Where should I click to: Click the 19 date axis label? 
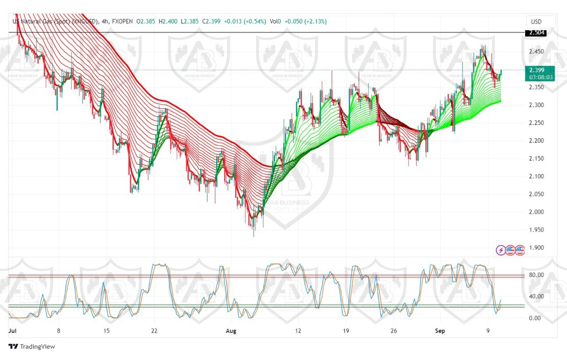(346, 331)
